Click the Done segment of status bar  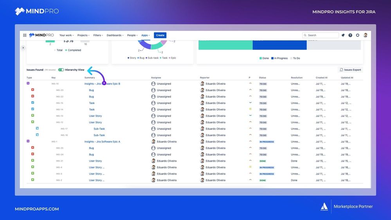pos(225,45)
